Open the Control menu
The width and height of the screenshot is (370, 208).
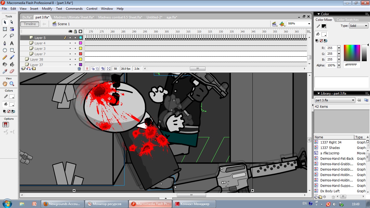coord(92,9)
